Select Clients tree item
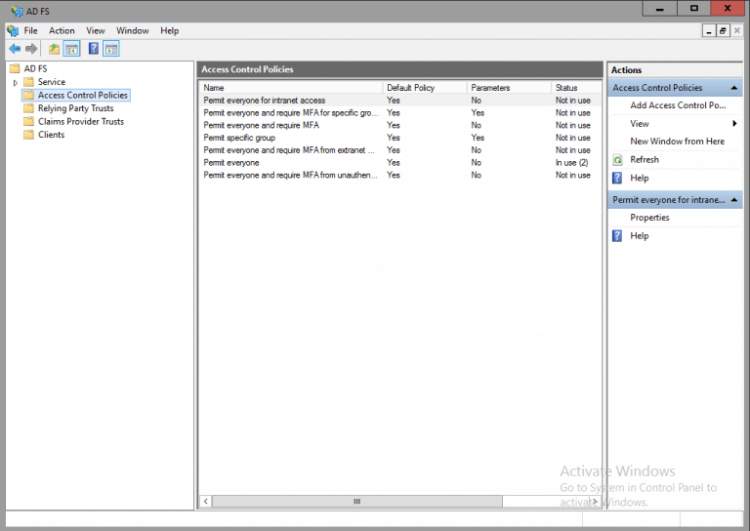Screen dimensions: 750x531 point(51,135)
